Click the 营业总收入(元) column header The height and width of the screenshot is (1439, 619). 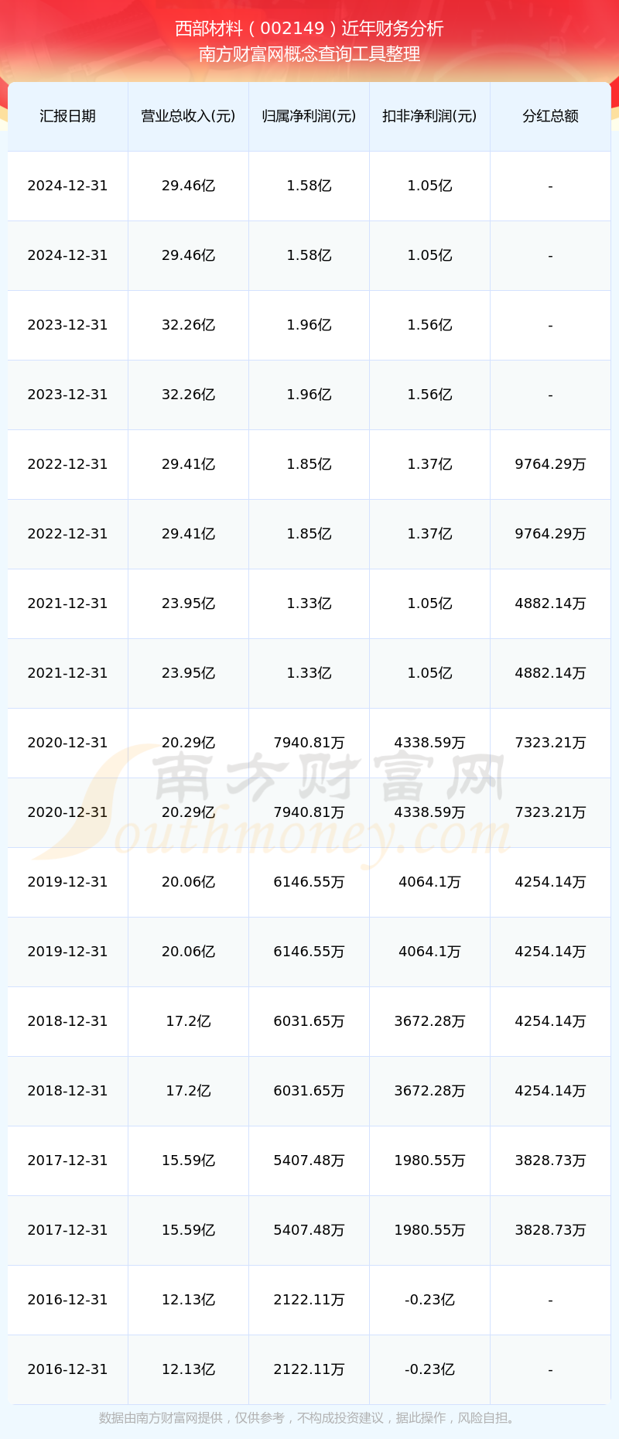[188, 116]
